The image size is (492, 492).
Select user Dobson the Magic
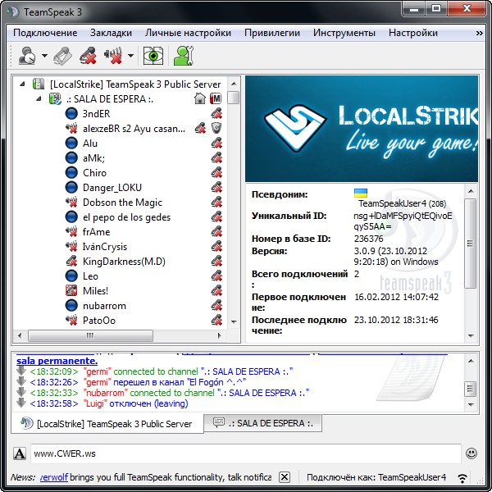click(x=122, y=203)
